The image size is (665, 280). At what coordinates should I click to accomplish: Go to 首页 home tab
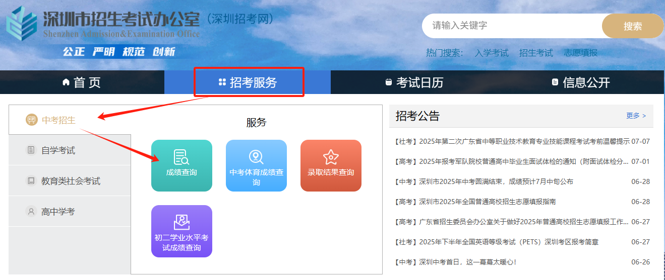[82, 82]
